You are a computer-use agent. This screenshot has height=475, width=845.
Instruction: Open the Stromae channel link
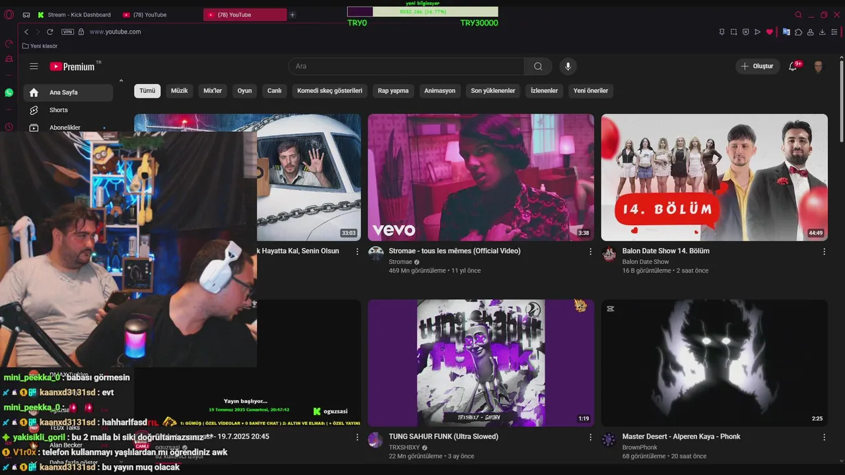[x=400, y=262]
